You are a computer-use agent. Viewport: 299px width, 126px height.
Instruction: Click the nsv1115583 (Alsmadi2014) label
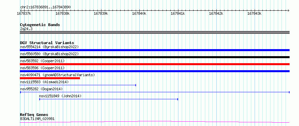click(44, 82)
